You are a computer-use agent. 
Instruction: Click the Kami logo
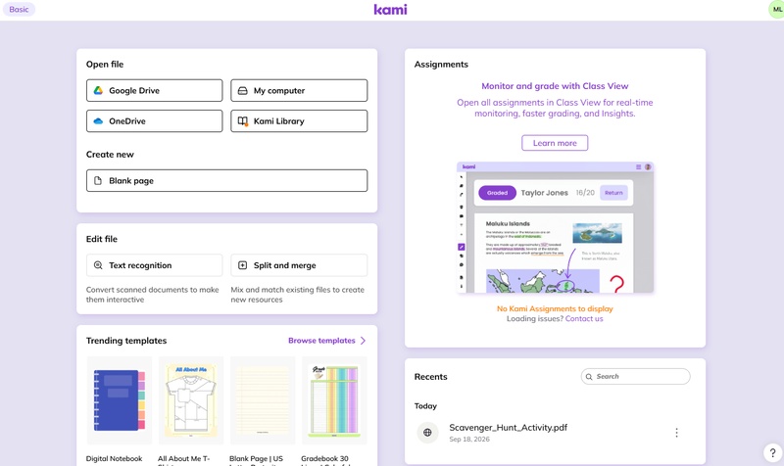click(x=390, y=10)
